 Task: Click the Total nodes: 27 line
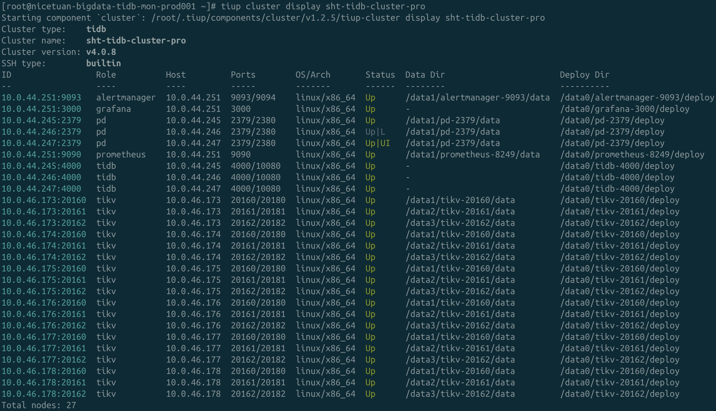pos(39,405)
